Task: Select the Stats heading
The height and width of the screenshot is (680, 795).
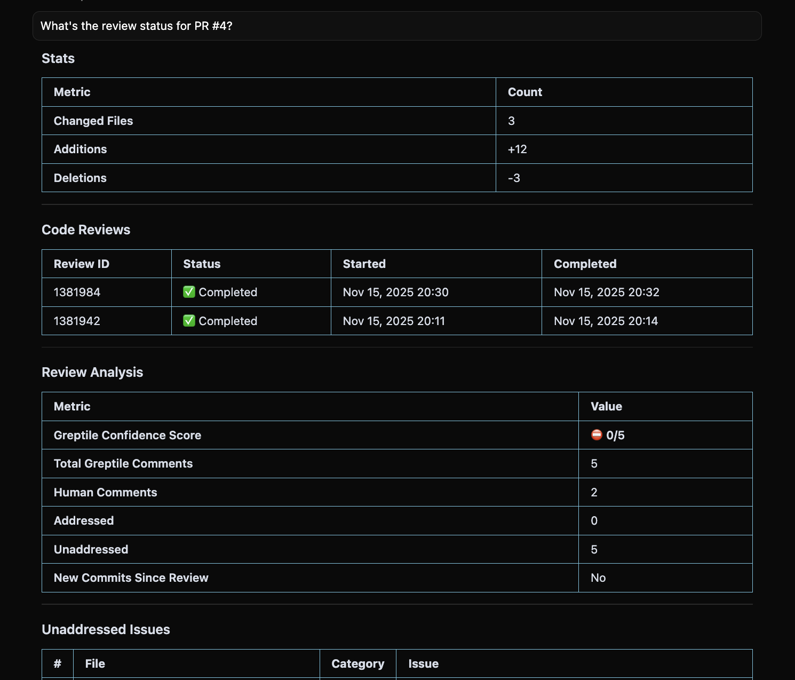Action: [58, 59]
